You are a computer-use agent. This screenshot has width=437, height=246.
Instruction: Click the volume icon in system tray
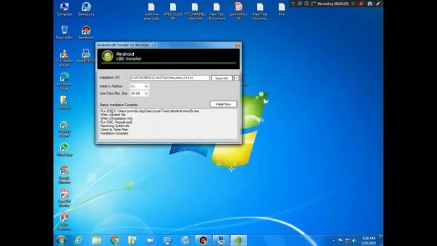click(x=354, y=241)
